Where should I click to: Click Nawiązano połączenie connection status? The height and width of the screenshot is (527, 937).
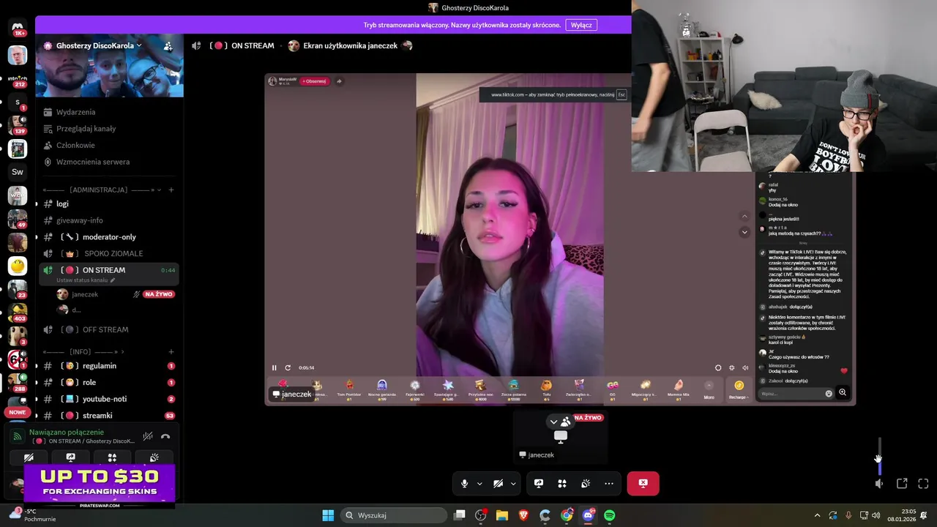click(x=67, y=433)
